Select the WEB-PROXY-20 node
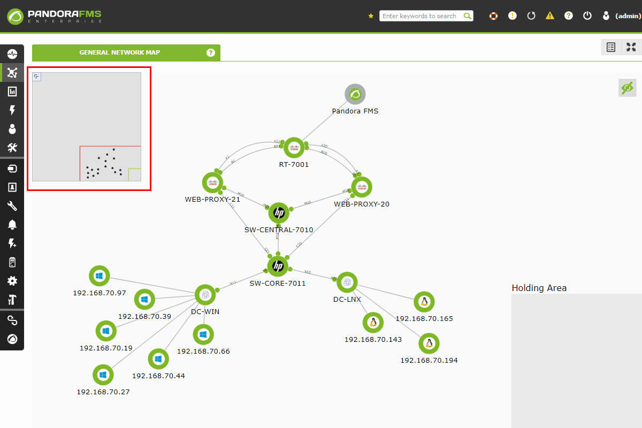642x428 pixels. coord(362,187)
